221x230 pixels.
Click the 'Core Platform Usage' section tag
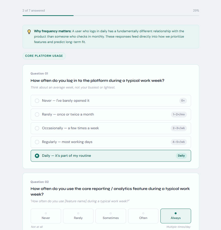[x=44, y=56]
